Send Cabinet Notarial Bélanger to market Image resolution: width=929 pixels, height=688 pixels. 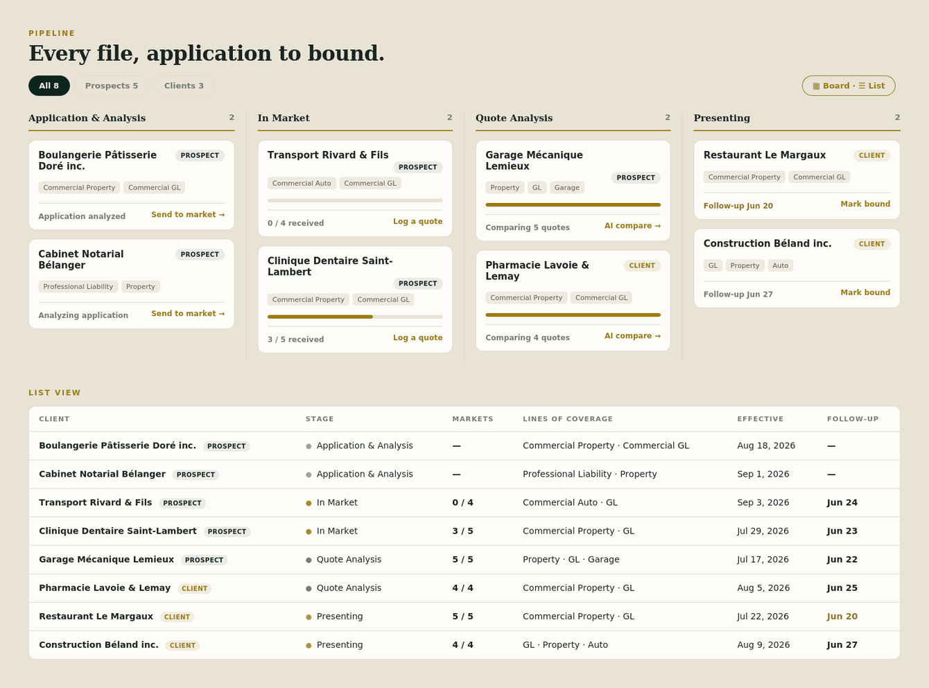point(188,314)
